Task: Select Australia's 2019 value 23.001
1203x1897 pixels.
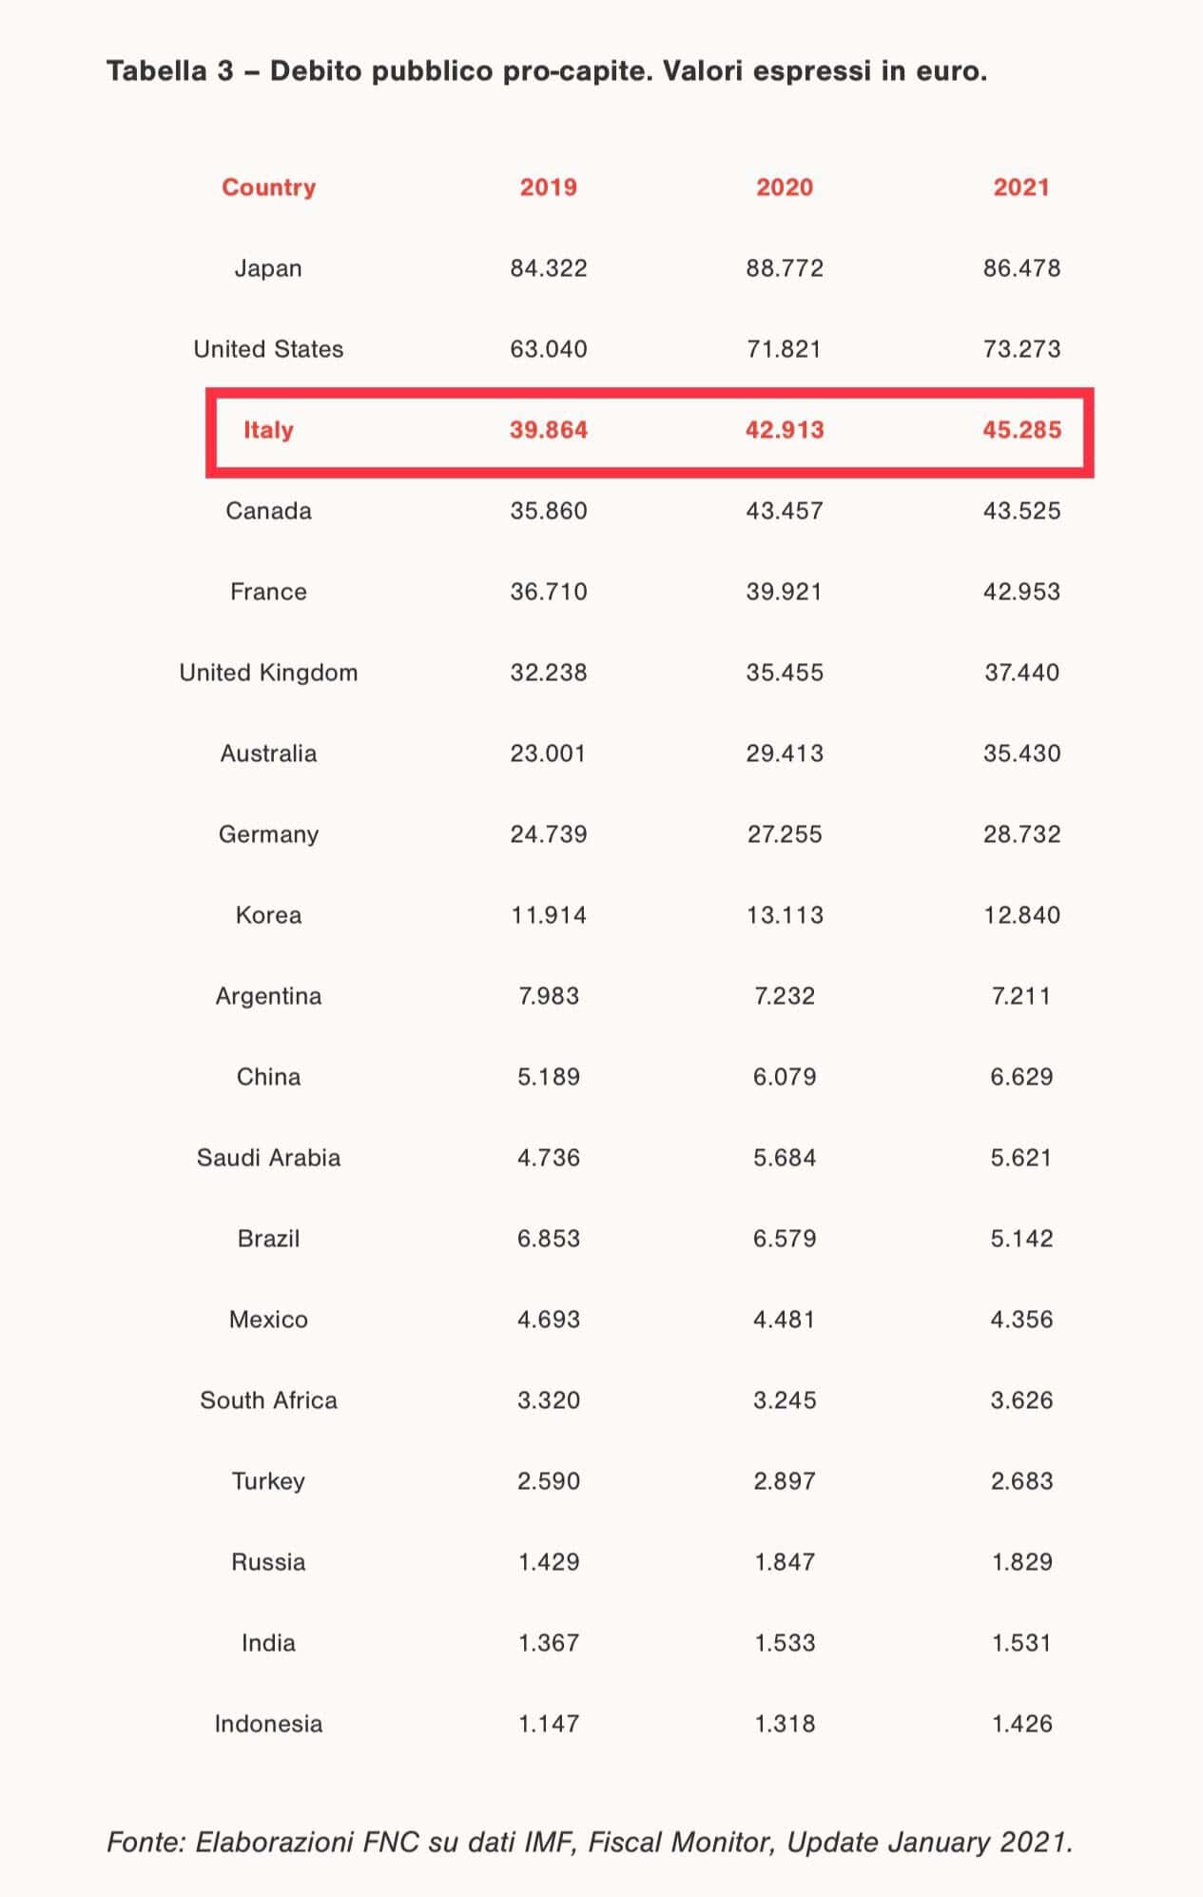Action: [548, 753]
